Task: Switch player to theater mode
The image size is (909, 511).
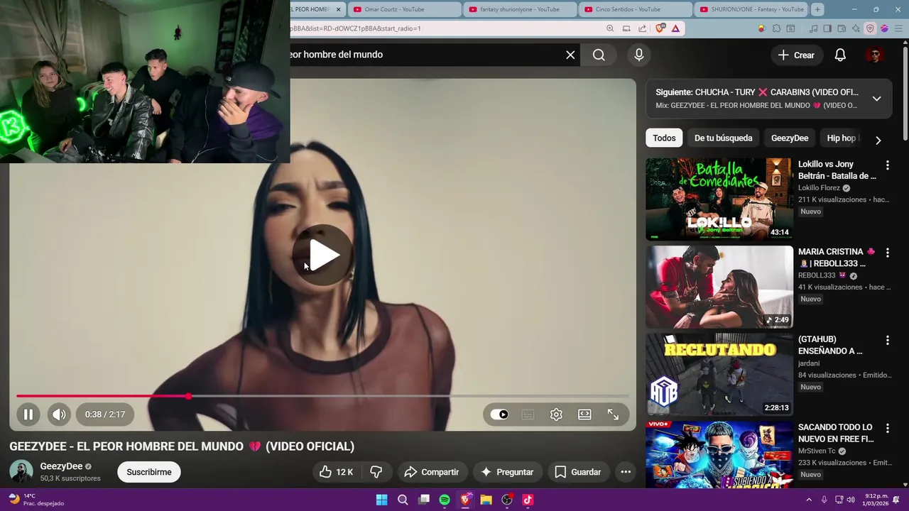Action: (x=584, y=414)
